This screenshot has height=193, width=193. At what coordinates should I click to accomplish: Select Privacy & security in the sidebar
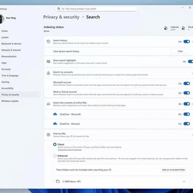point(10,95)
